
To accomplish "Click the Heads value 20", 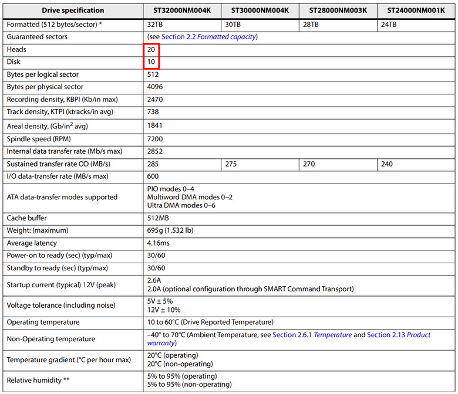I will coord(151,50).
